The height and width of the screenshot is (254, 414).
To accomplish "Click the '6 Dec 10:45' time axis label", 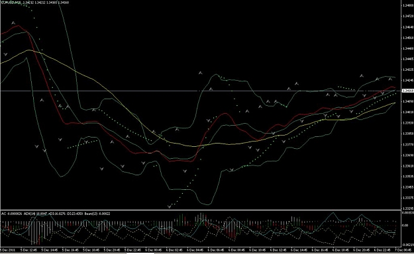I will 258,249.
